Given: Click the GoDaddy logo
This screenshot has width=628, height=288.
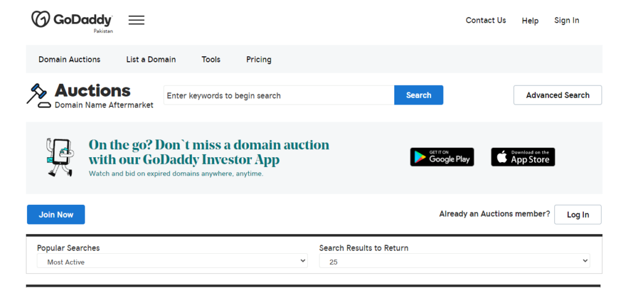Looking at the screenshot, I should coord(72,20).
